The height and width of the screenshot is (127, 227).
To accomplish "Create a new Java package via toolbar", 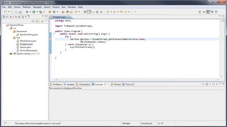I will point(50,12).
